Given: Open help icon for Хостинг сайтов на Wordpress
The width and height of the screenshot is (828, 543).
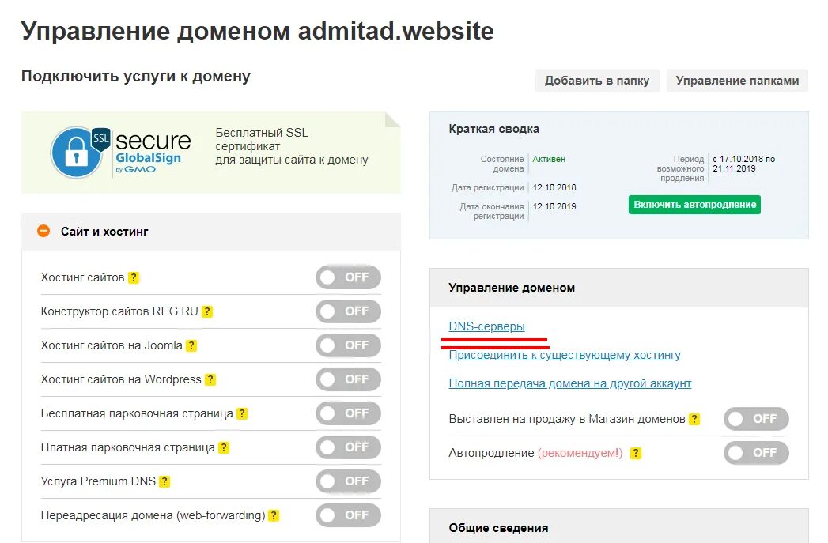Looking at the screenshot, I should tap(210, 379).
